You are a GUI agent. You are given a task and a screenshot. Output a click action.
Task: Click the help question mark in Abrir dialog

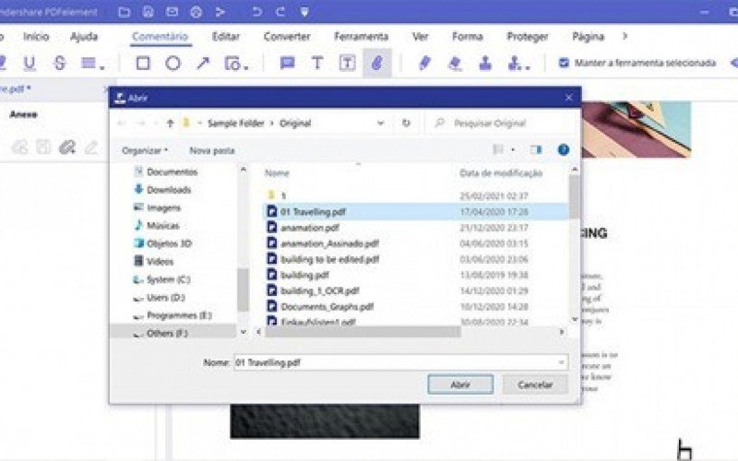point(564,150)
